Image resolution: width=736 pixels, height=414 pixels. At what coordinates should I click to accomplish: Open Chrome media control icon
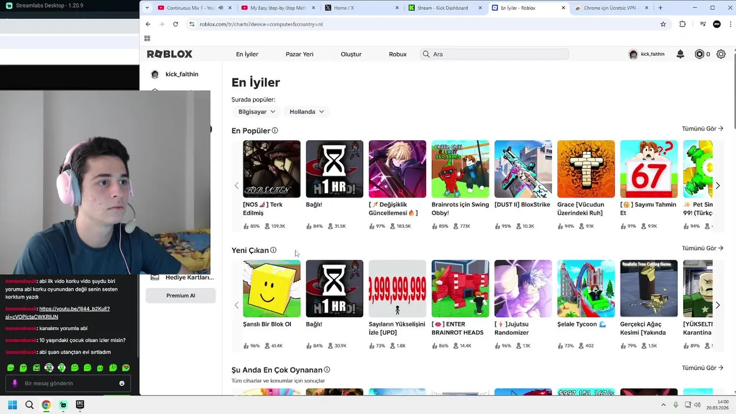coord(703,24)
